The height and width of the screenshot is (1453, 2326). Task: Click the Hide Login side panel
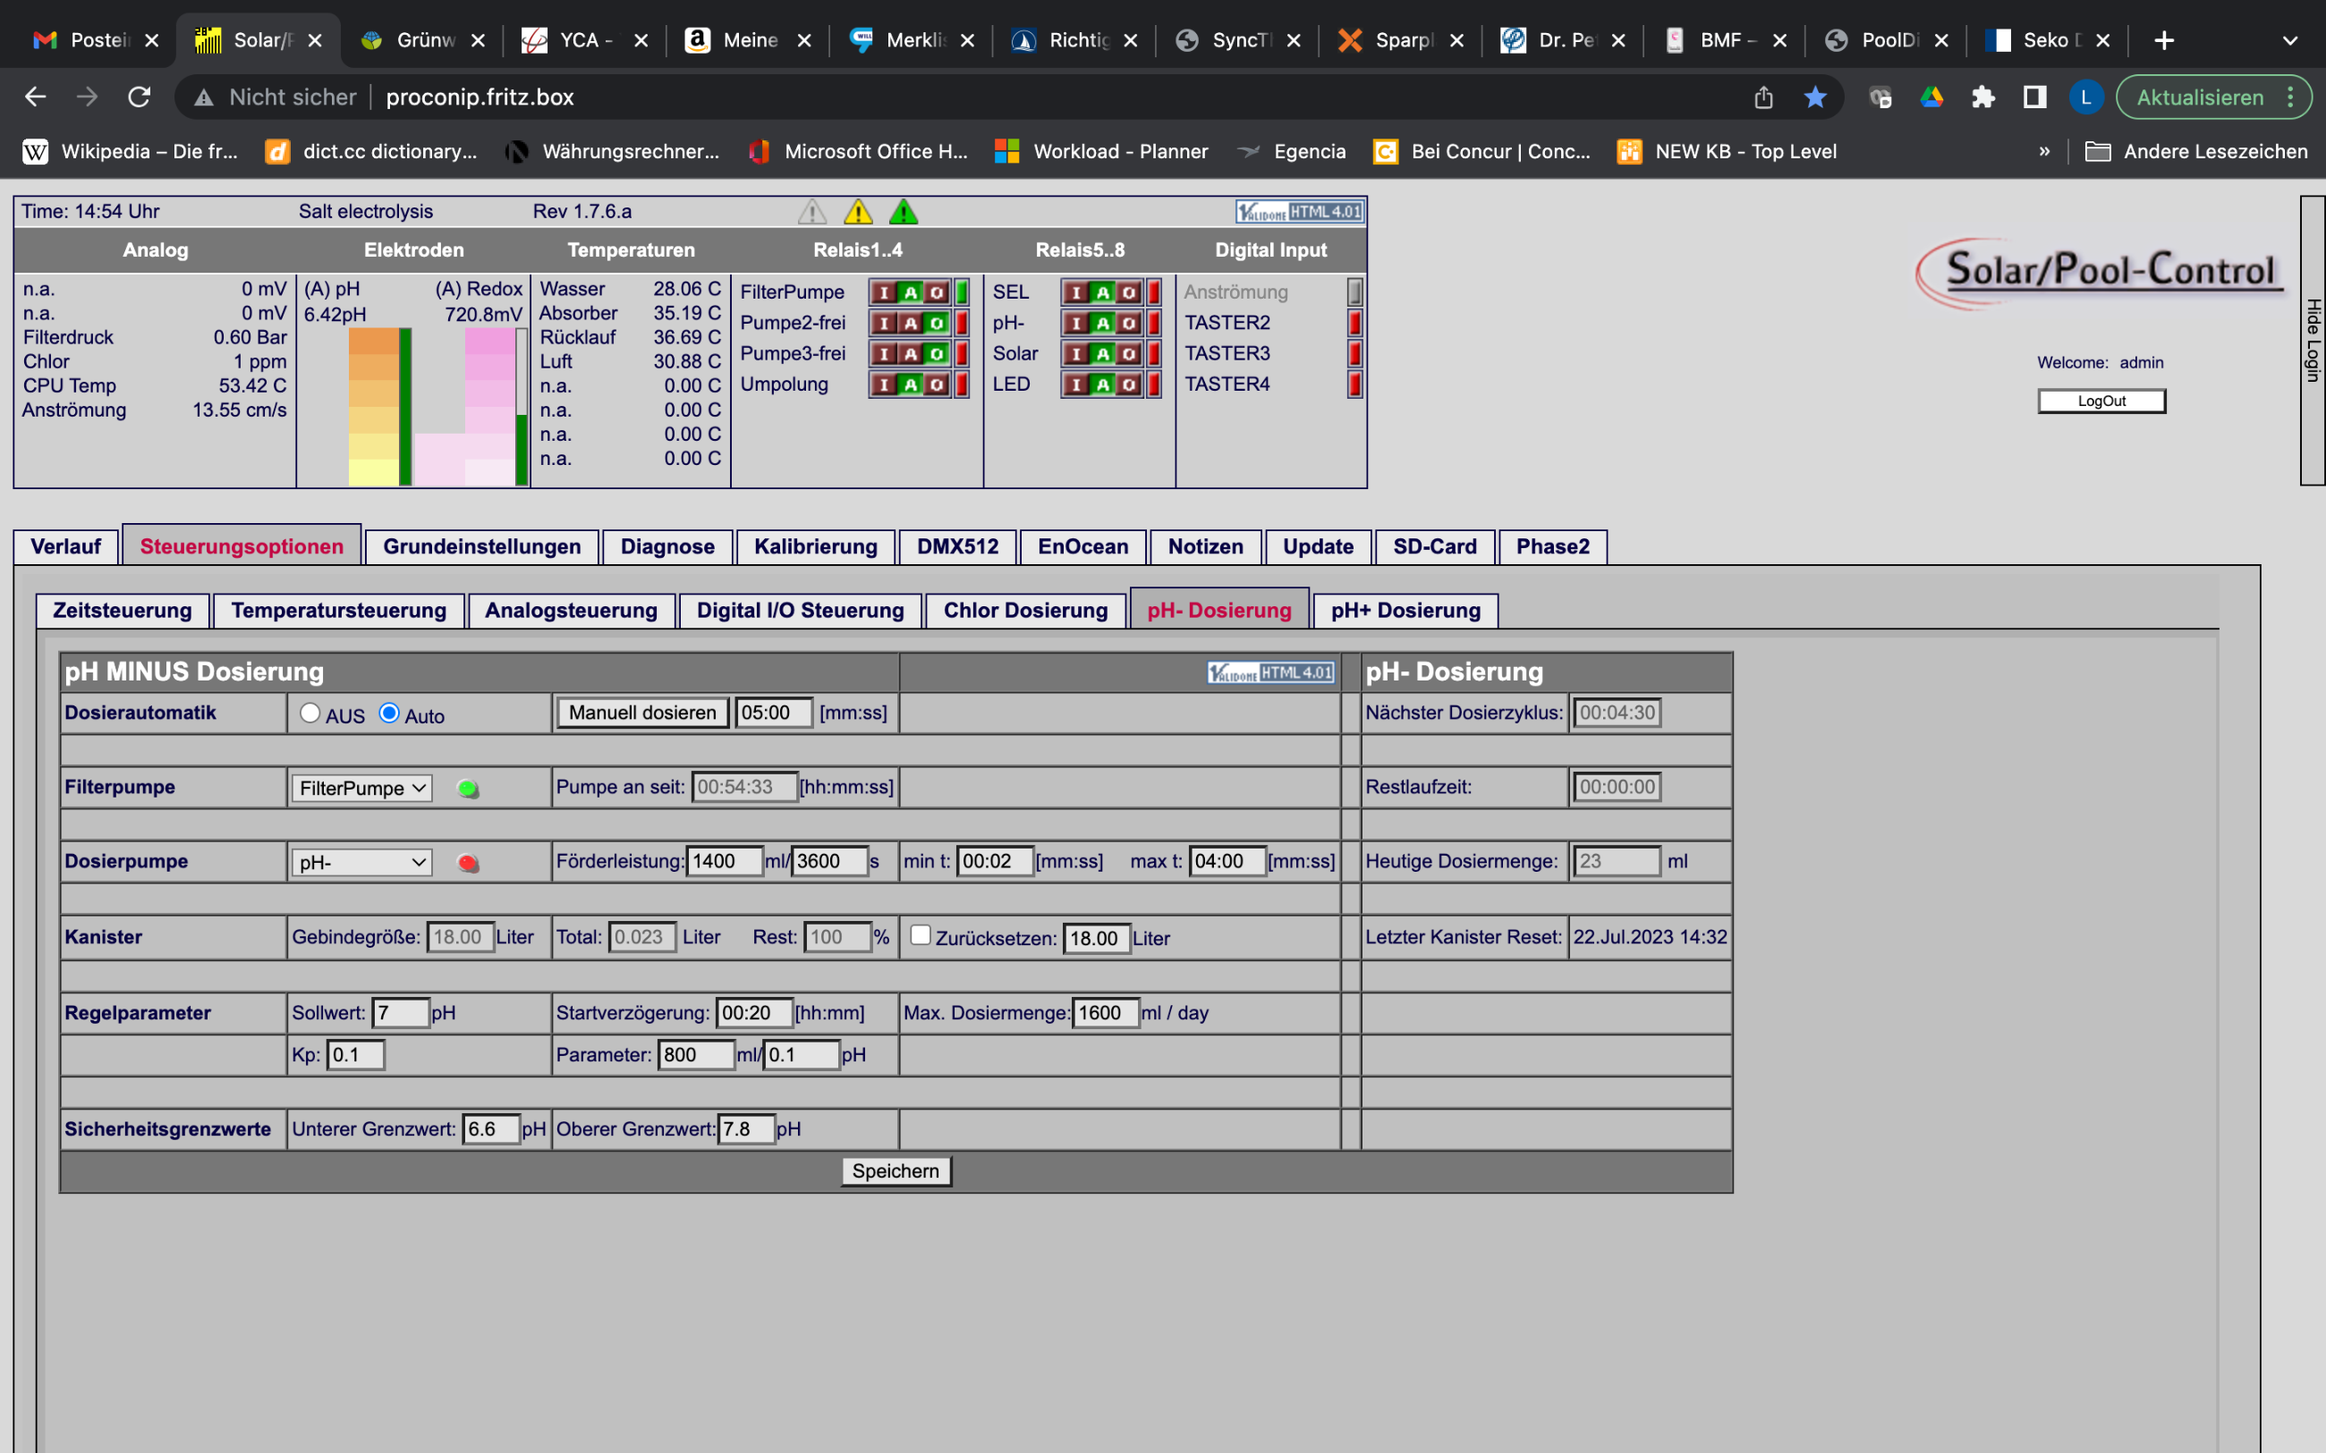pos(2313,340)
